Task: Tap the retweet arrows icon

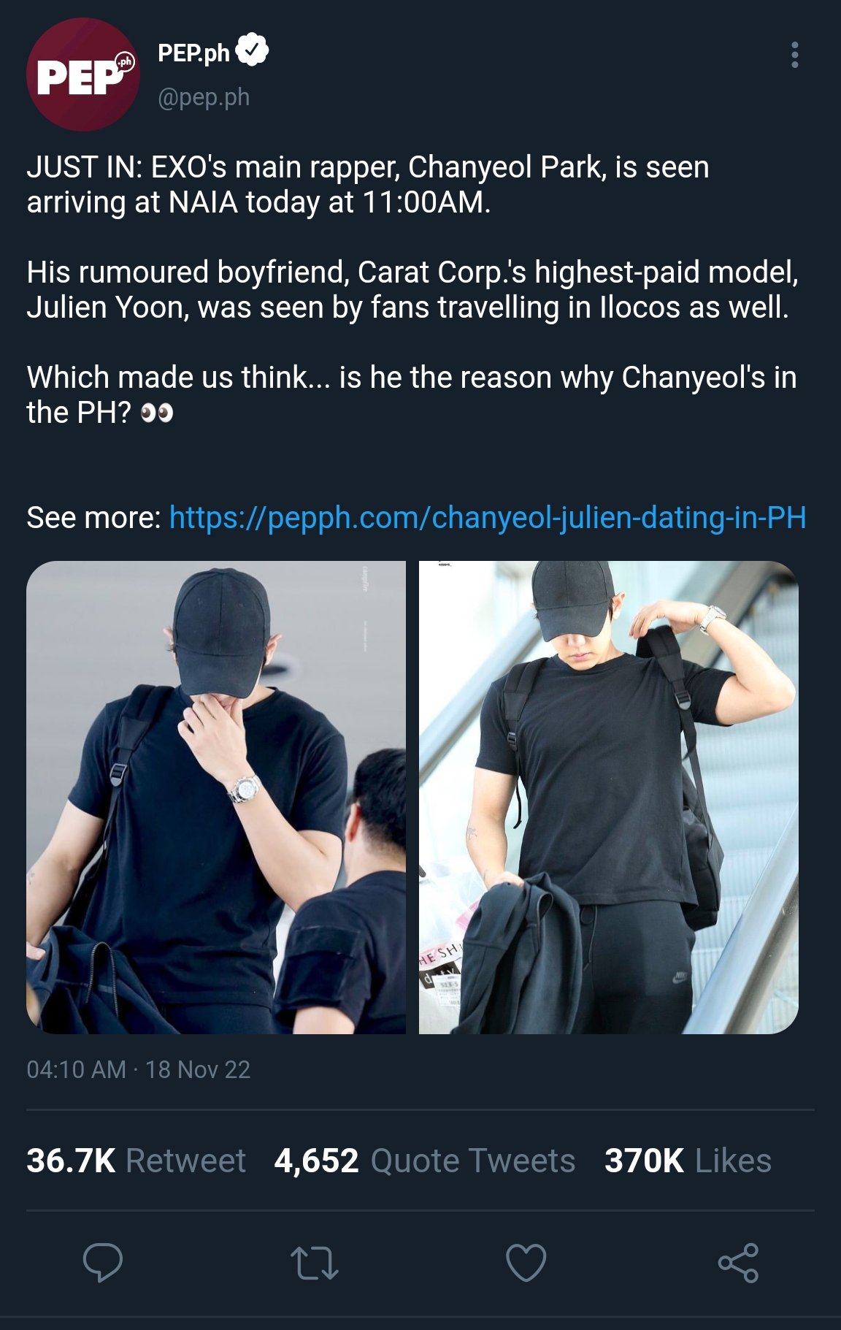Action: (x=315, y=1263)
